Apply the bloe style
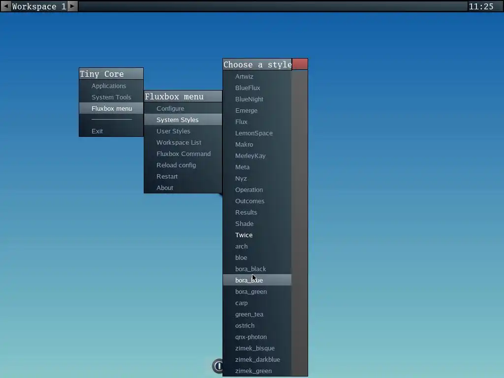Screen dimensions: 504x378 (x=257, y=257)
